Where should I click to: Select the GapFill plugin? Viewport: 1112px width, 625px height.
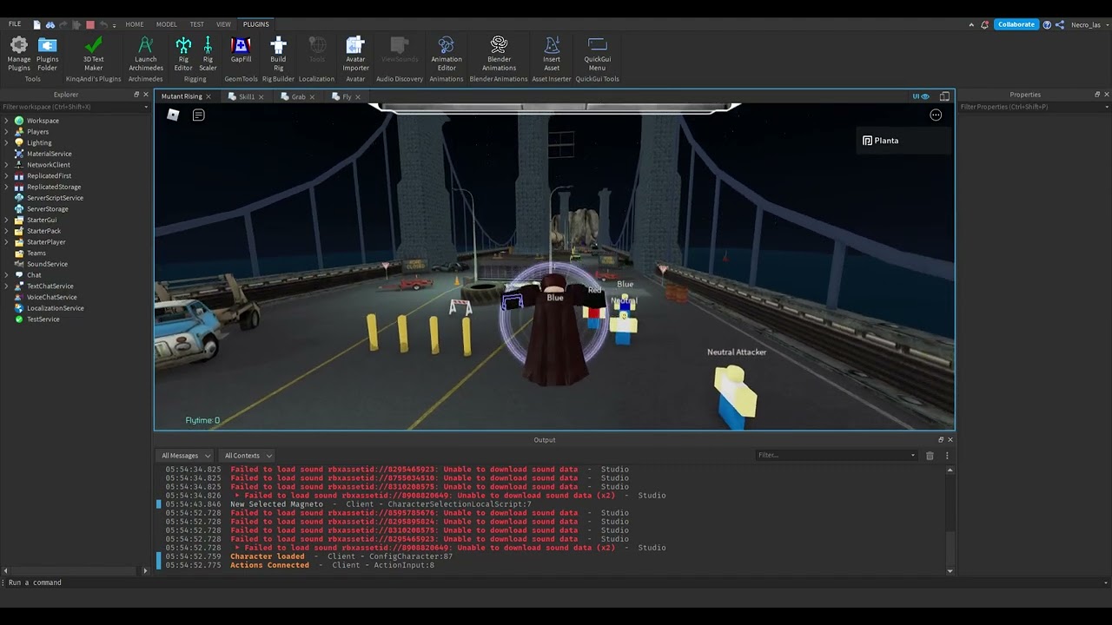click(x=241, y=54)
